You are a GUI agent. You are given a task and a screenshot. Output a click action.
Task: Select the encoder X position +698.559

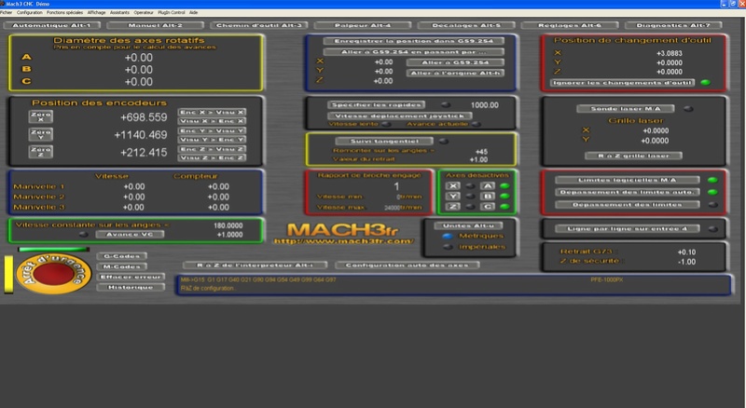[144, 117]
